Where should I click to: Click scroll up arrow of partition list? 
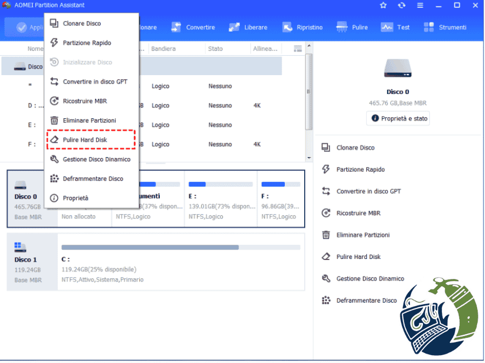pos(308,46)
